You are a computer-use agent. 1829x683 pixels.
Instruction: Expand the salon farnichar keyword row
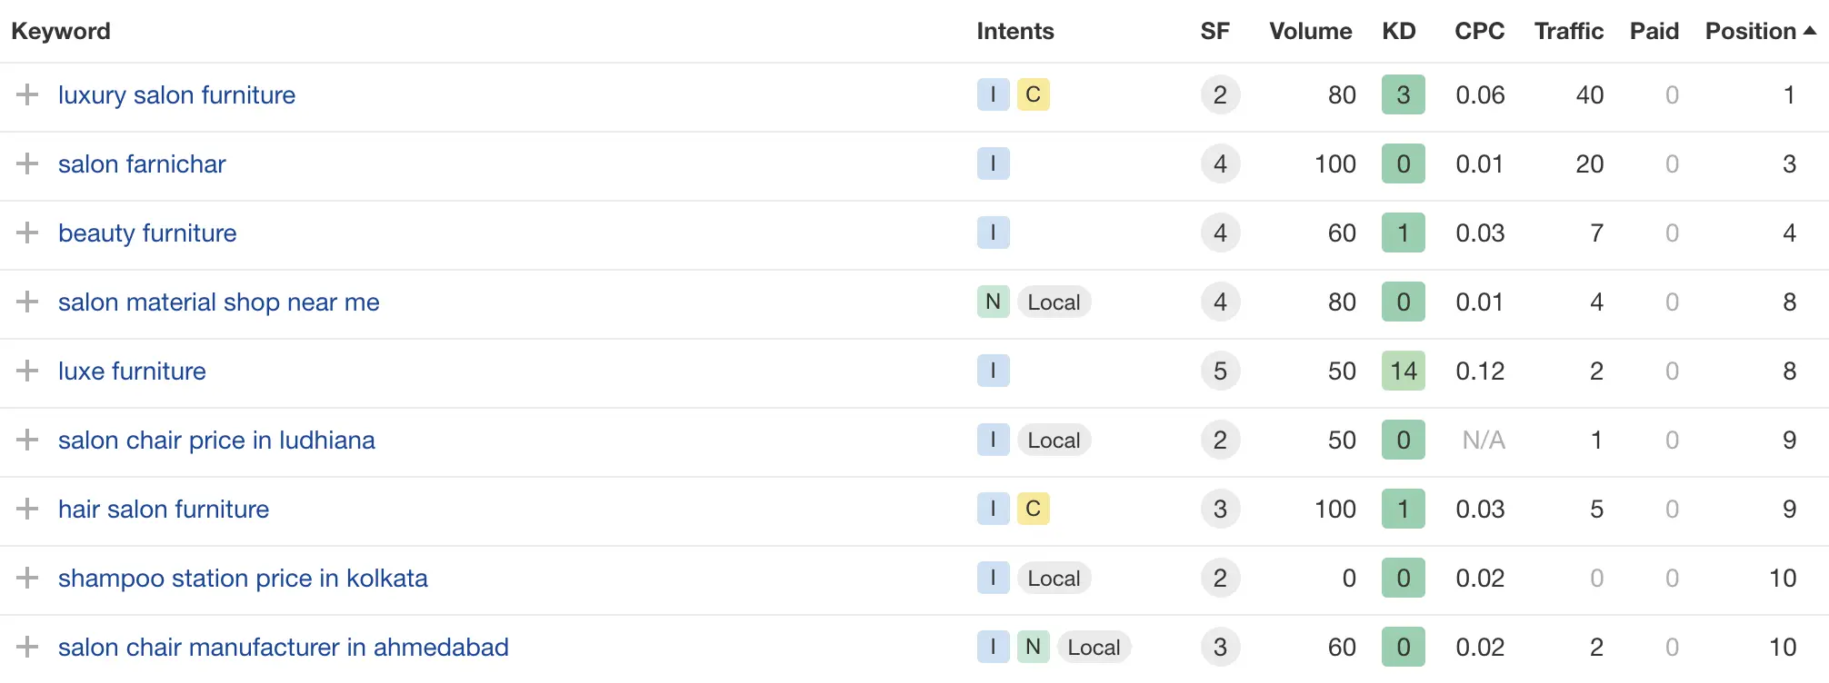tap(27, 163)
